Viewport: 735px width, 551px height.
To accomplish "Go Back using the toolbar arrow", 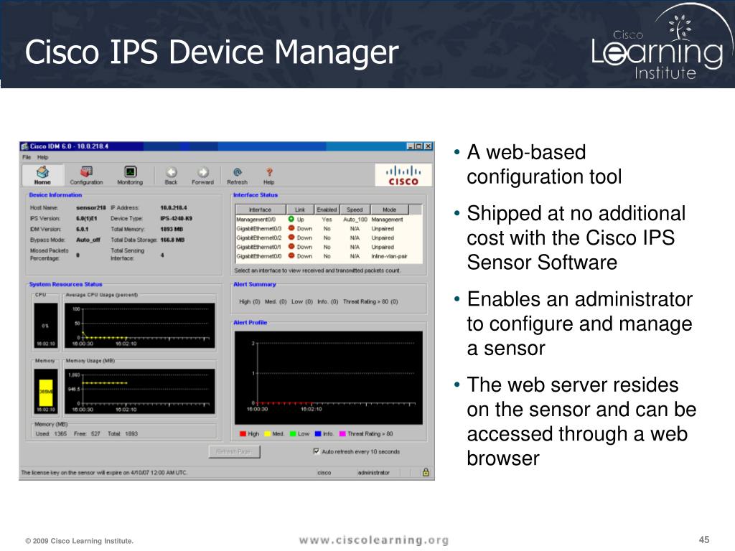I will point(171,175).
